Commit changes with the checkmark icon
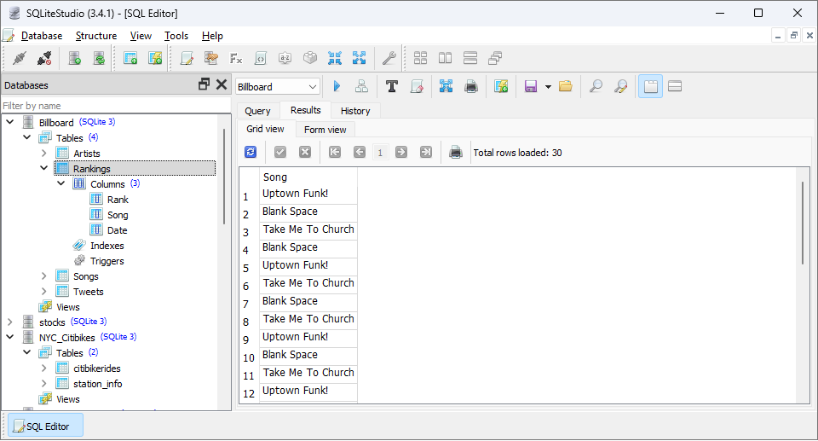Viewport: 818px width, 441px height. [x=280, y=152]
